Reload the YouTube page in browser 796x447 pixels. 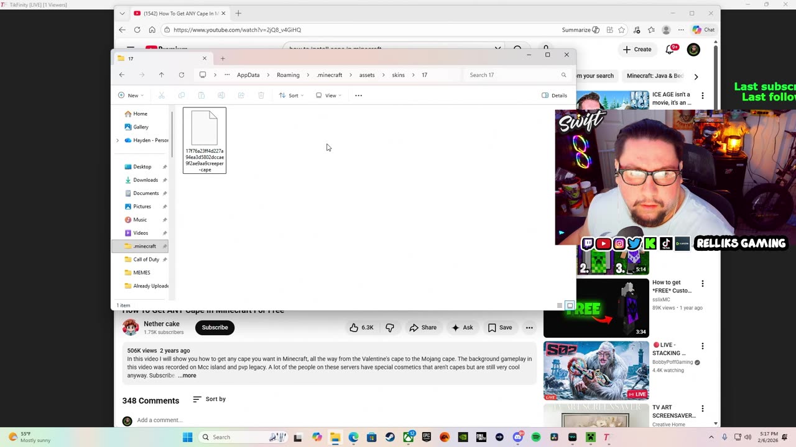point(137,30)
